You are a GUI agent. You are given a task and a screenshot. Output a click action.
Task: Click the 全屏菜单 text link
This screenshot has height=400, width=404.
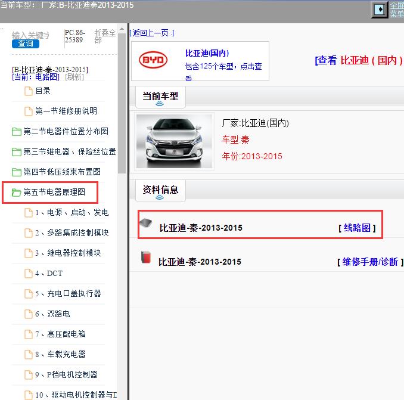396,10
